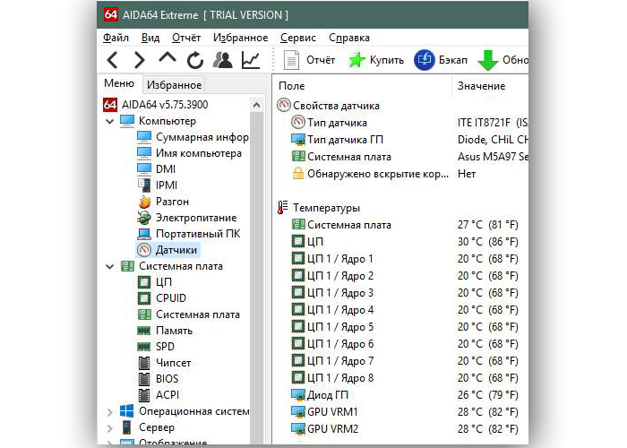
Task: Click the Значение column header
Action: 482,86
